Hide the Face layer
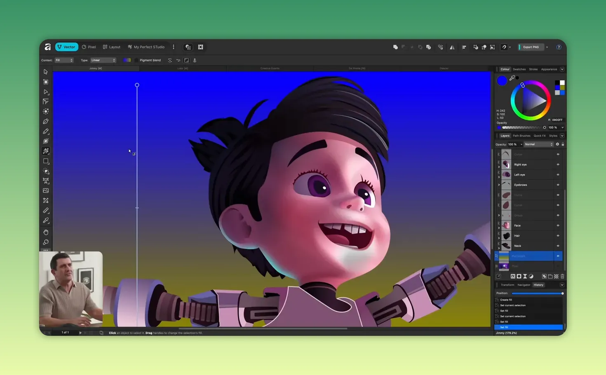606x375 pixels. 558,225
